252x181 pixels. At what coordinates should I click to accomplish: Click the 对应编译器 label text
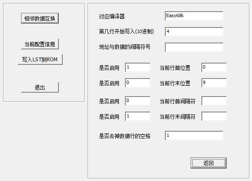[x=112, y=16]
